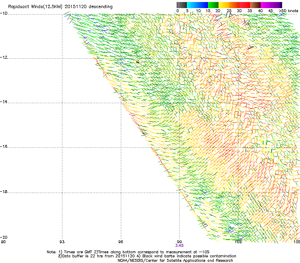Click the '93' longitude axis label

tap(62, 242)
